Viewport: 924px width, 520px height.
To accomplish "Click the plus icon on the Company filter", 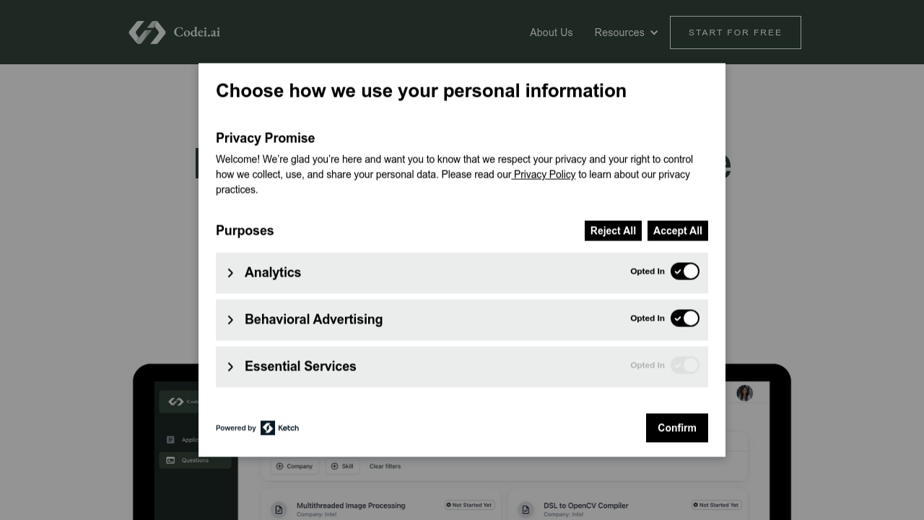I will [279, 466].
